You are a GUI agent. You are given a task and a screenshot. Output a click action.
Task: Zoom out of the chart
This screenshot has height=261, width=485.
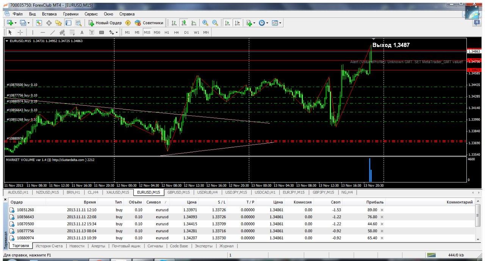pyautogui.click(x=215, y=23)
